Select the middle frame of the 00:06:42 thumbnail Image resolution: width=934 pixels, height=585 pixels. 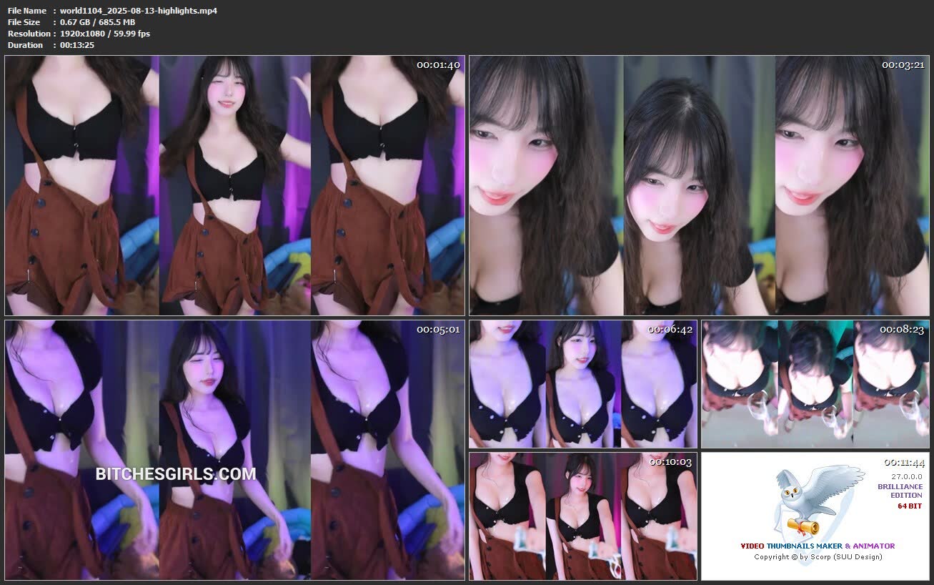tap(582, 384)
